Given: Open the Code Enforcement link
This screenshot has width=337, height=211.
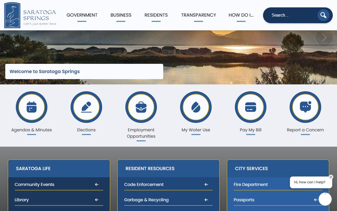Looking at the screenshot, I should tap(144, 184).
